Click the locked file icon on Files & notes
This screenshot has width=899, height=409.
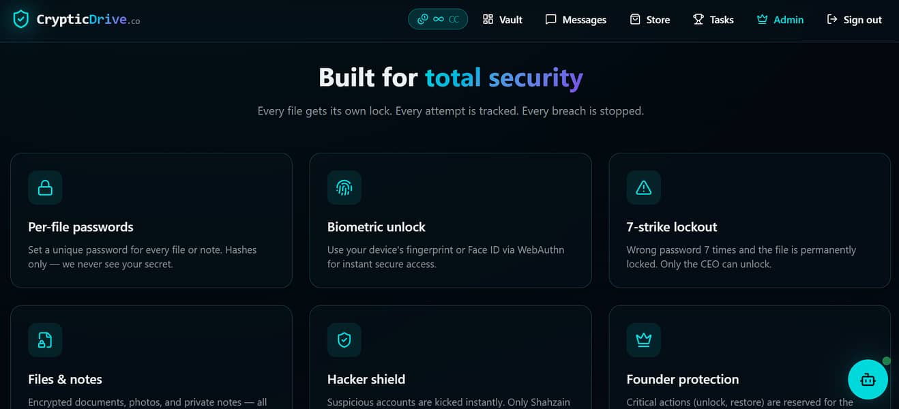pyautogui.click(x=45, y=340)
